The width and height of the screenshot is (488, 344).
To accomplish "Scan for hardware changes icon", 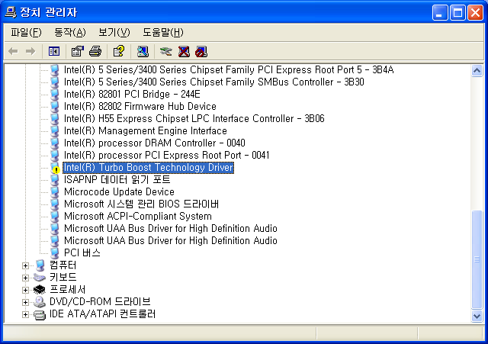I will (143, 51).
